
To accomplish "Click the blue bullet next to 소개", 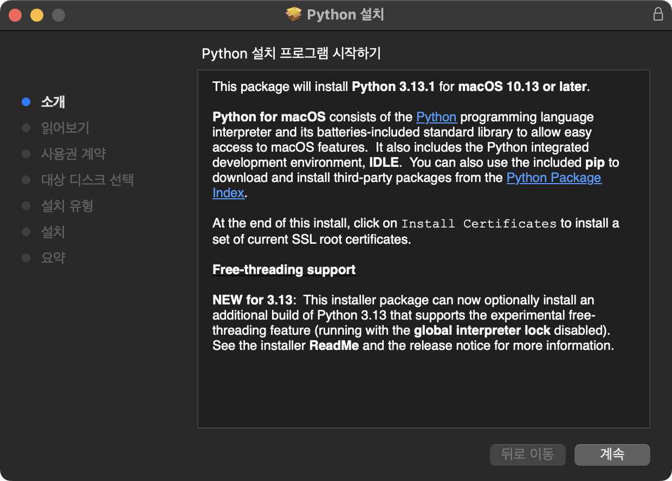I will (26, 102).
